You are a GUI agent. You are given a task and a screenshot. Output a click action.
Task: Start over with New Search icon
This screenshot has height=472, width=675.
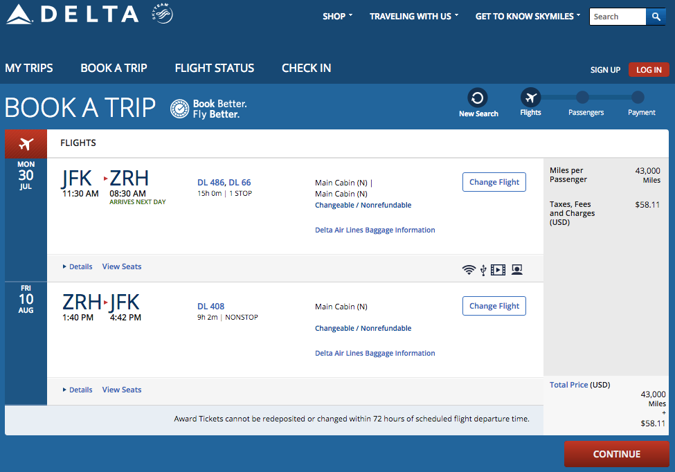478,98
